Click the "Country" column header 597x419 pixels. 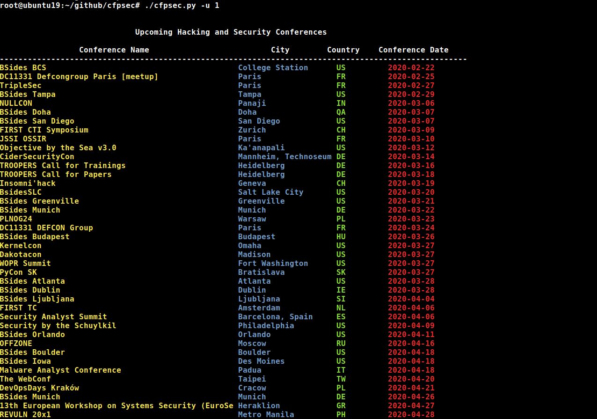343,50
